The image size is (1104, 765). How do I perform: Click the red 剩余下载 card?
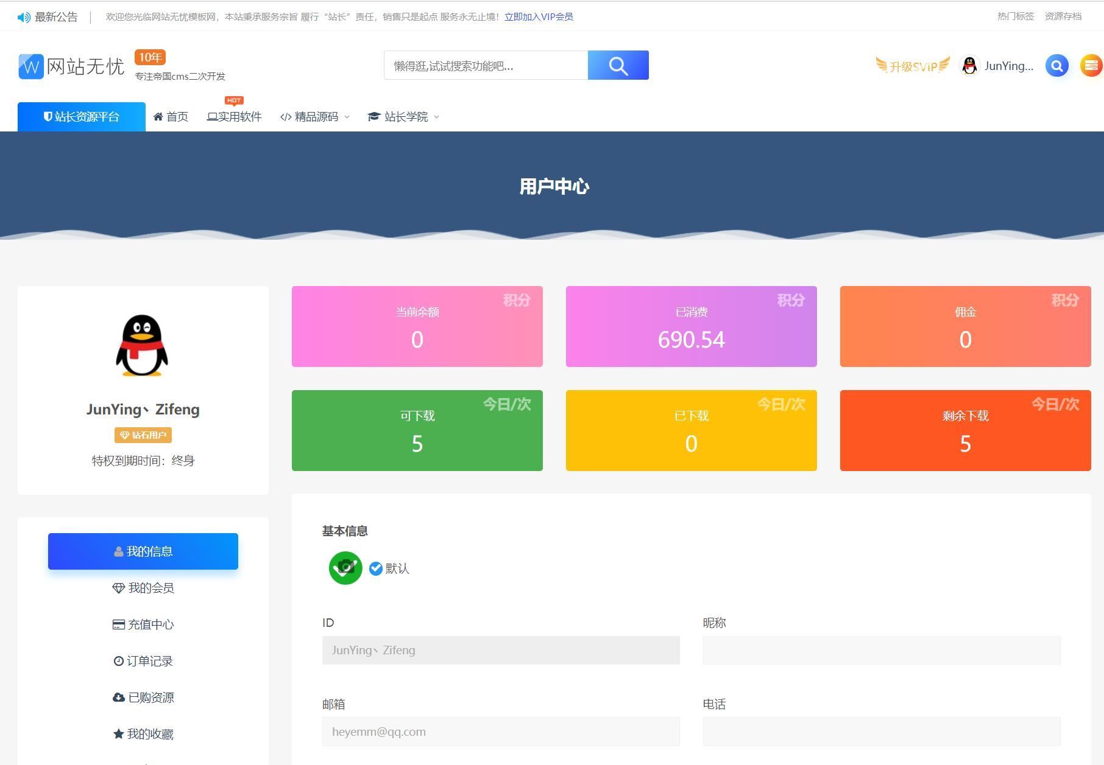point(966,431)
